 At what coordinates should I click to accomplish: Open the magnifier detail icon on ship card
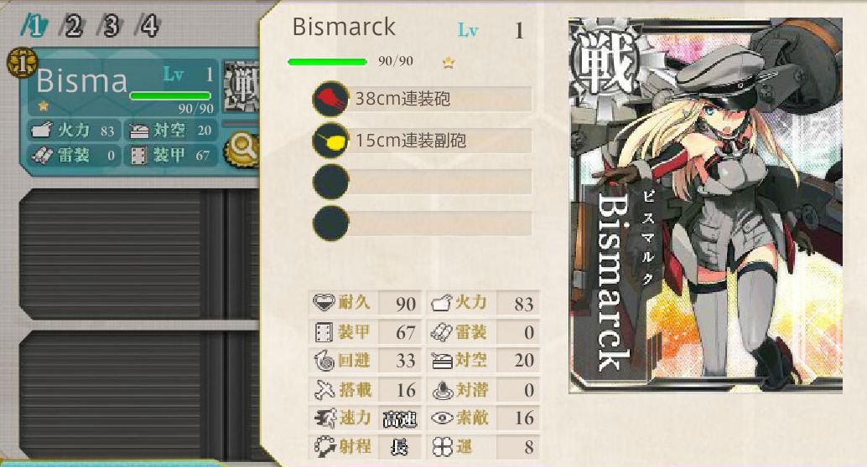242,148
